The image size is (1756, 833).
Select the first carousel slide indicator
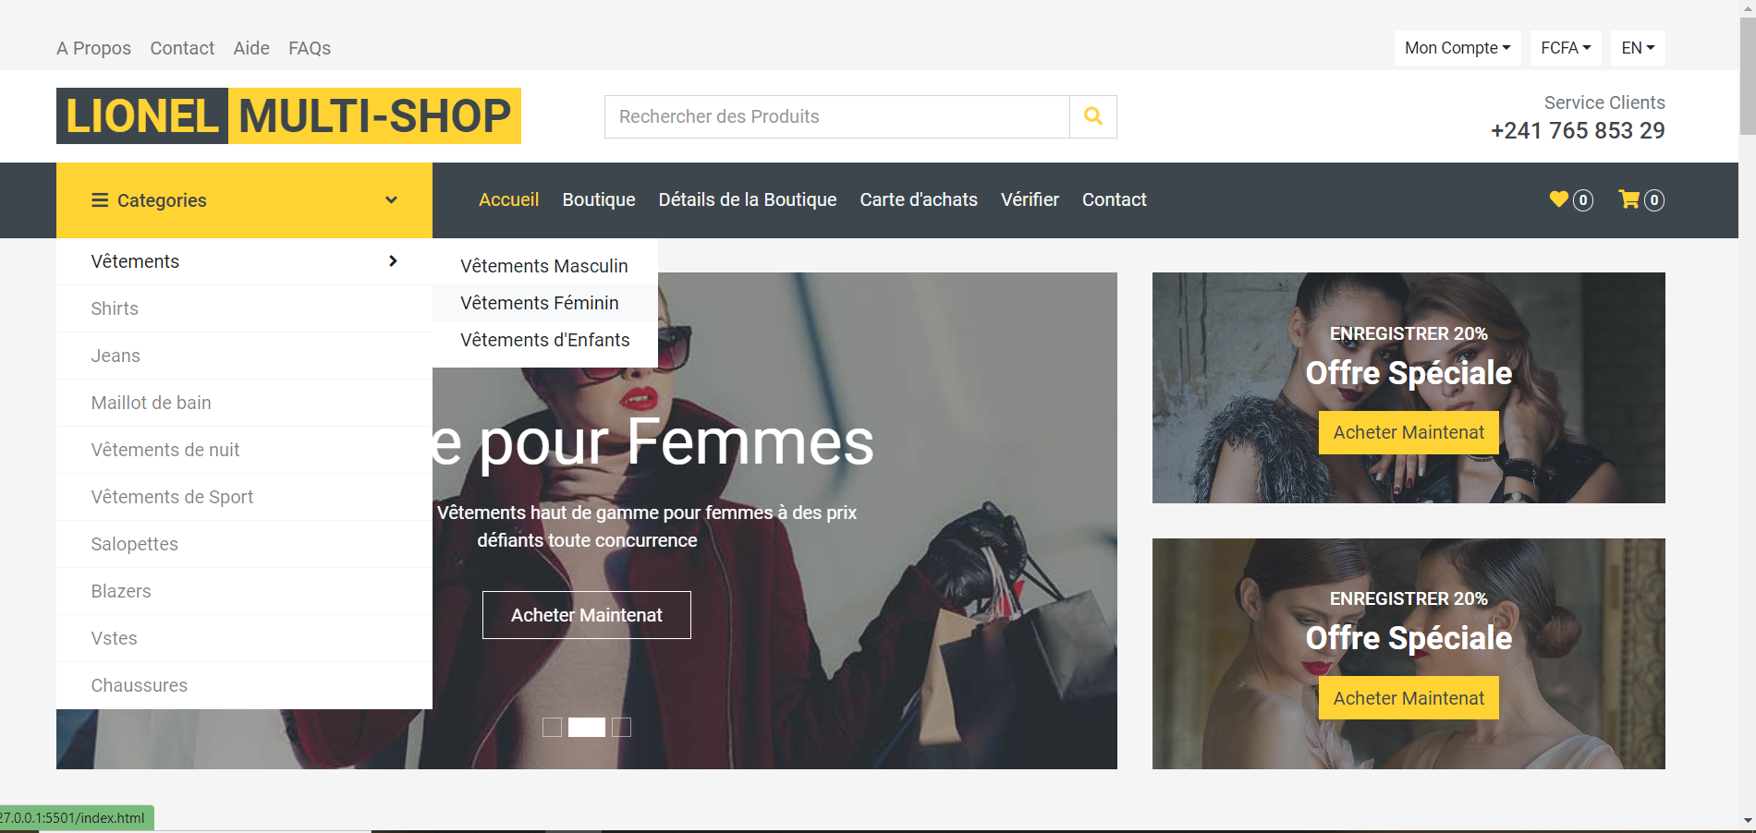[x=552, y=728]
